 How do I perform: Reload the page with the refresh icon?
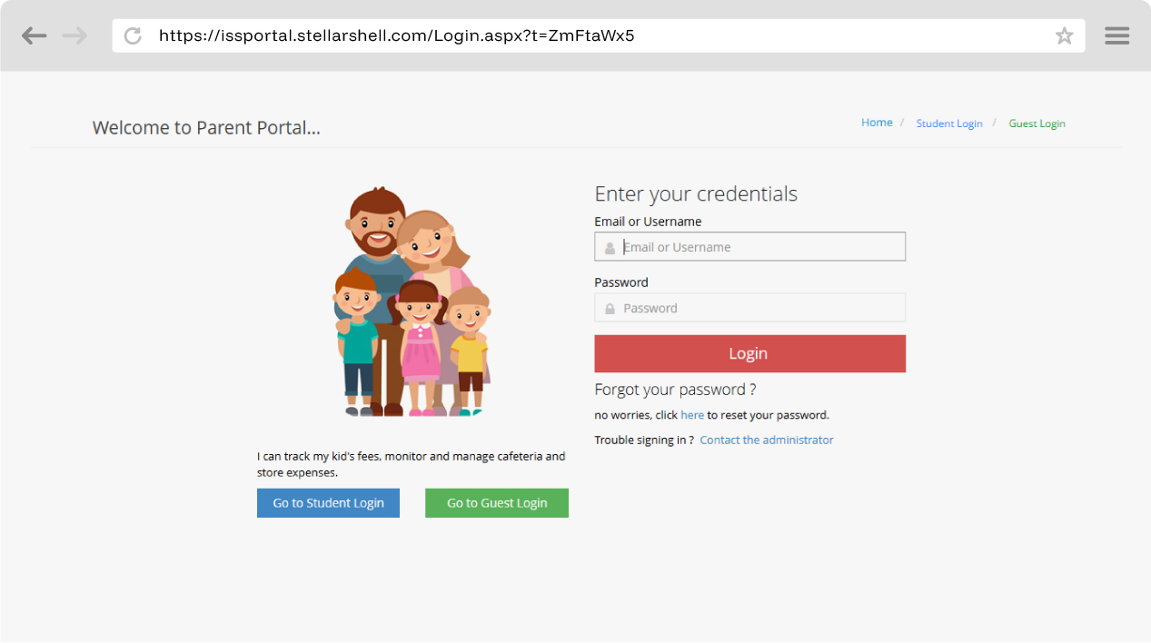coord(133,35)
